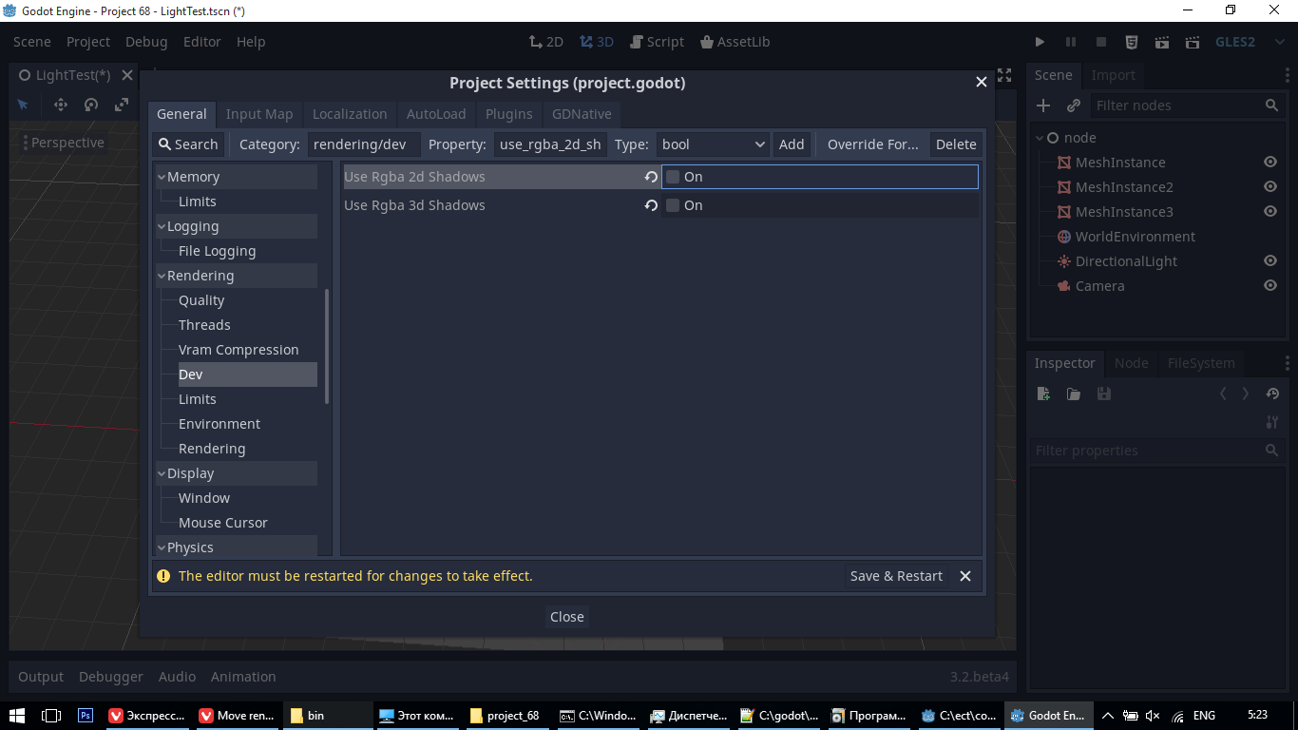
Task: Switch to the Input Map tab
Action: click(258, 114)
